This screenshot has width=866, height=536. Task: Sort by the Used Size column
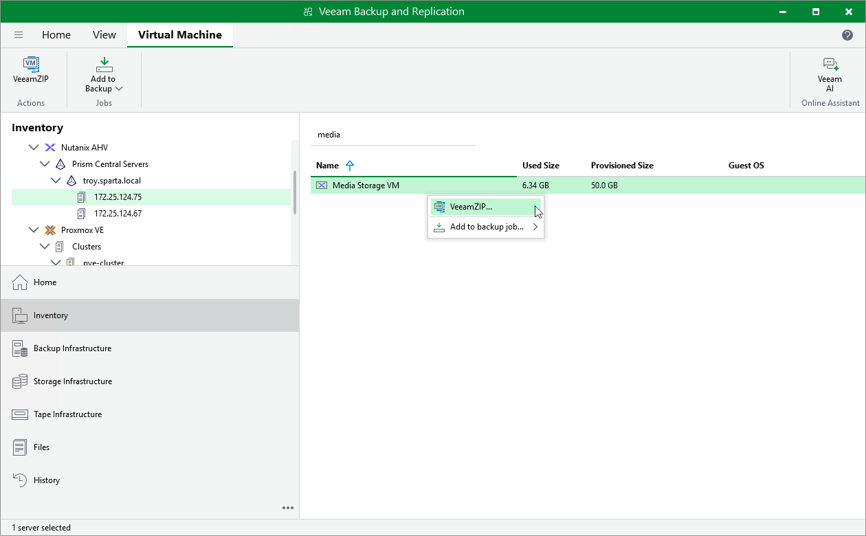(540, 165)
